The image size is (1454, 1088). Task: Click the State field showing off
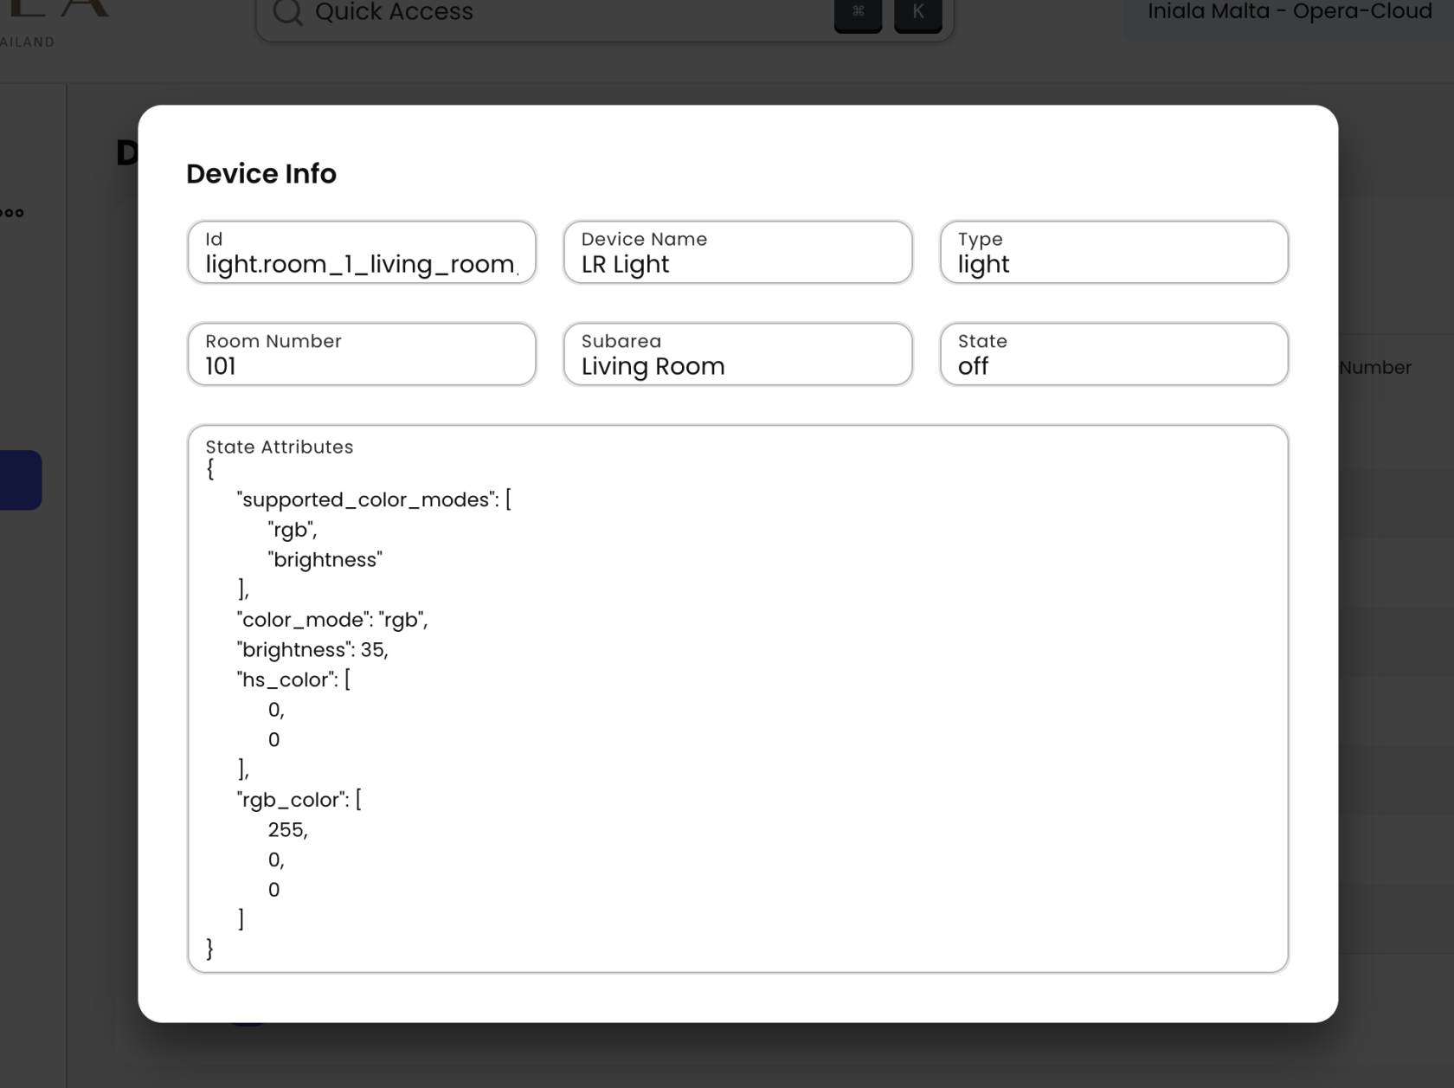point(1114,355)
